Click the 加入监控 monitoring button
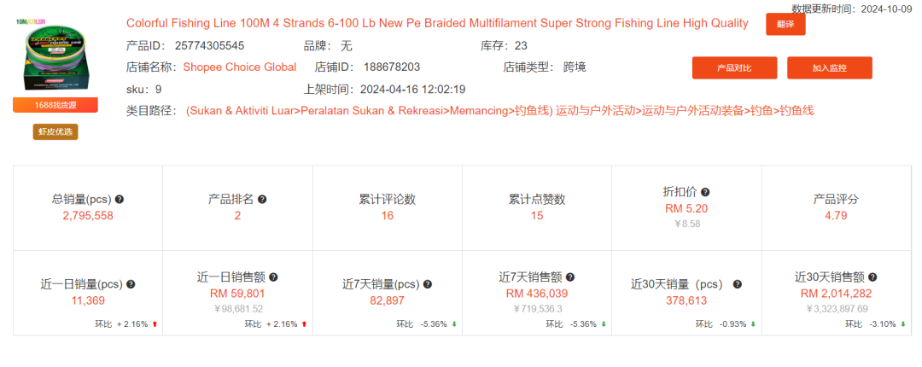The image size is (922, 367). pos(830,67)
